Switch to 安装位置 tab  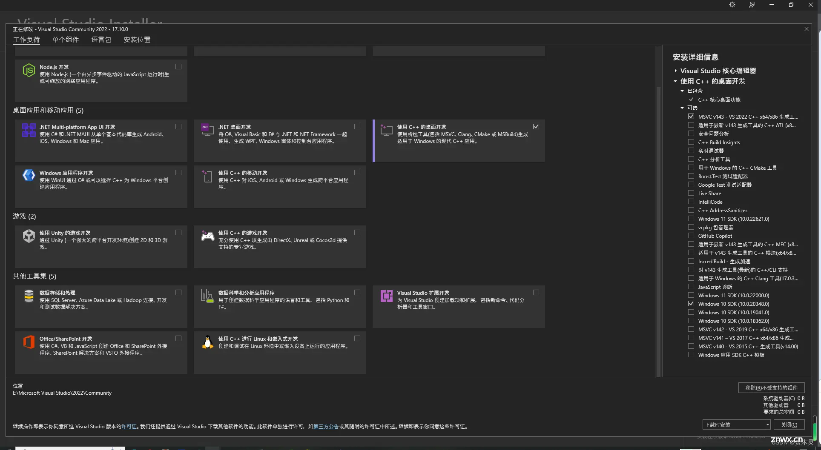pyautogui.click(x=137, y=40)
